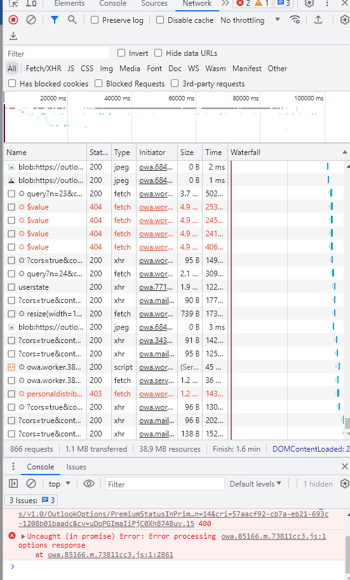350x580 pixels.
Task: Sort by Size column header
Action: [x=190, y=152]
